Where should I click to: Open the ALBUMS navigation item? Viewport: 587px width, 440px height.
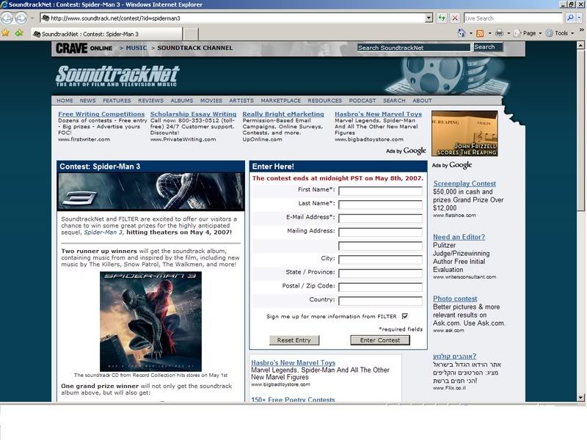coord(181,100)
